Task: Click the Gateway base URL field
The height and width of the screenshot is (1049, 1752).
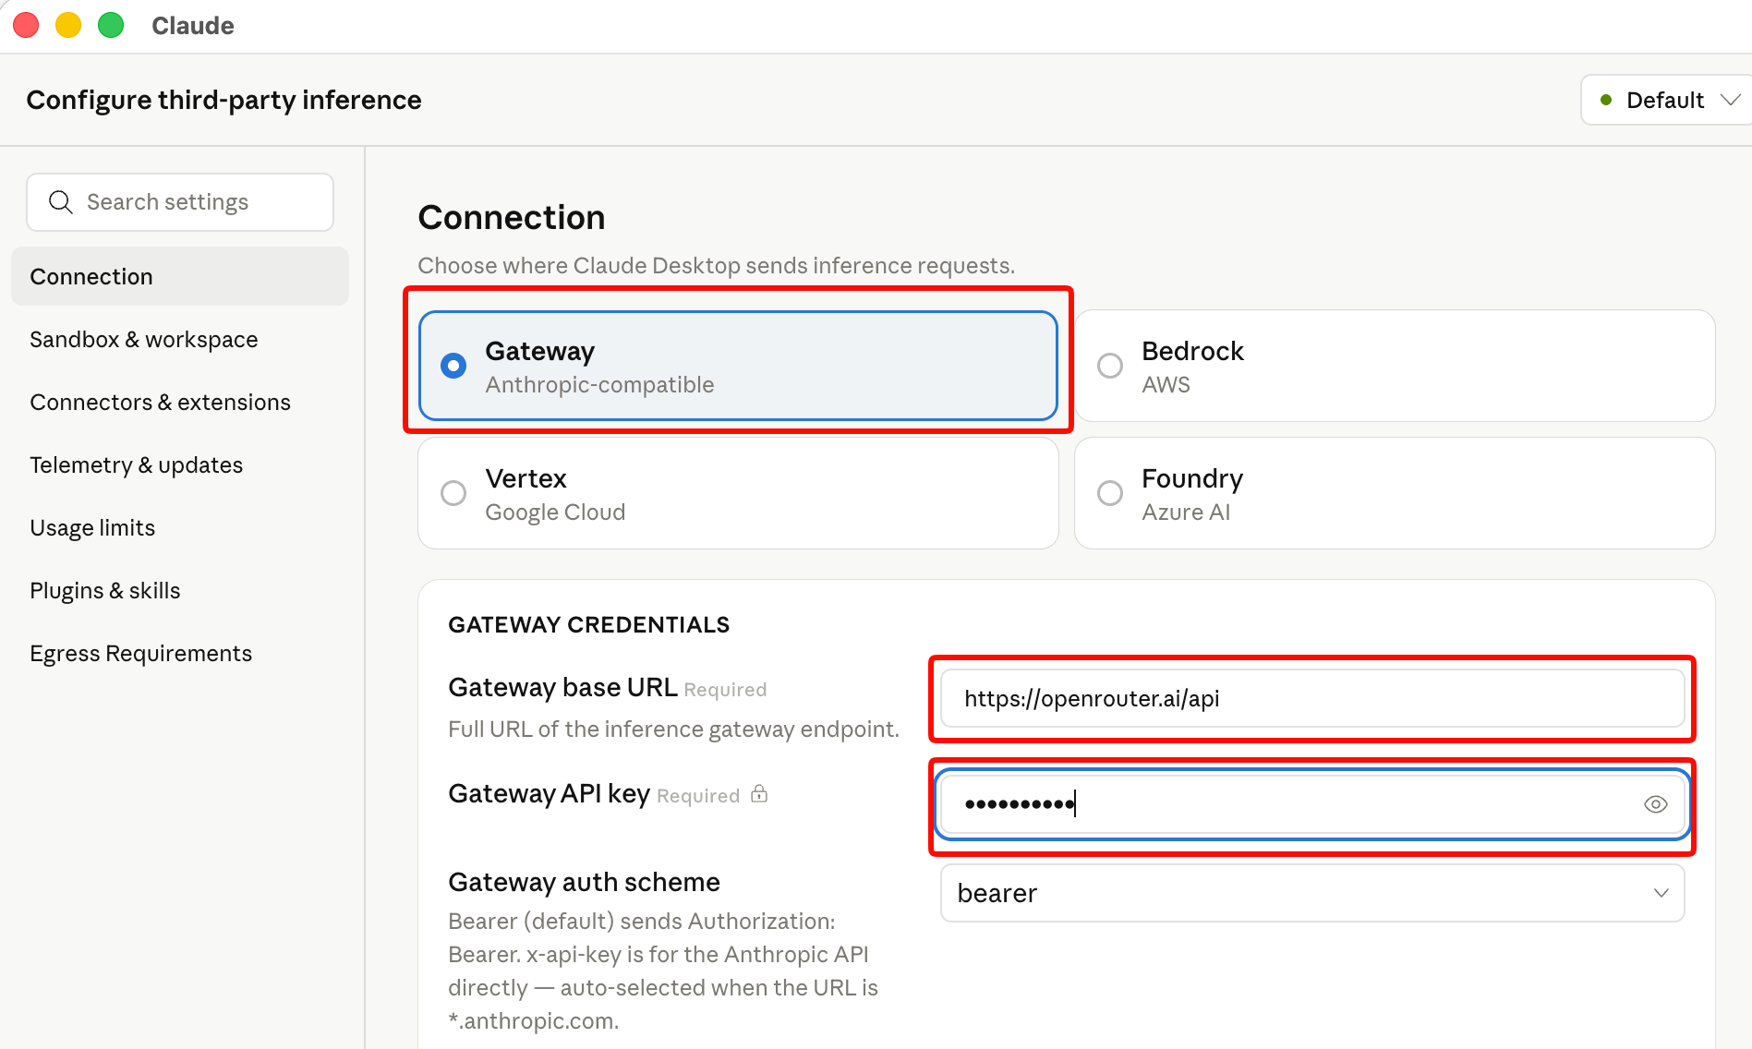Action: click(x=1311, y=699)
